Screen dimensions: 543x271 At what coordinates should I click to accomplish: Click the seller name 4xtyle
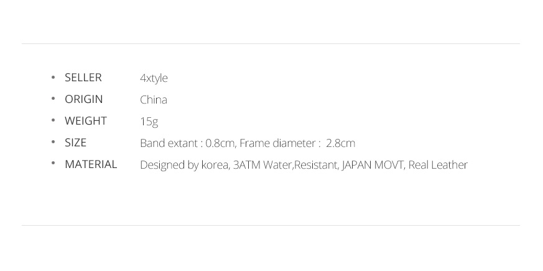tap(154, 78)
